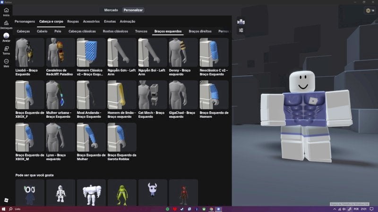Open Chrome from the taskbar
The width and height of the screenshot is (378, 212).
[x=211, y=209]
